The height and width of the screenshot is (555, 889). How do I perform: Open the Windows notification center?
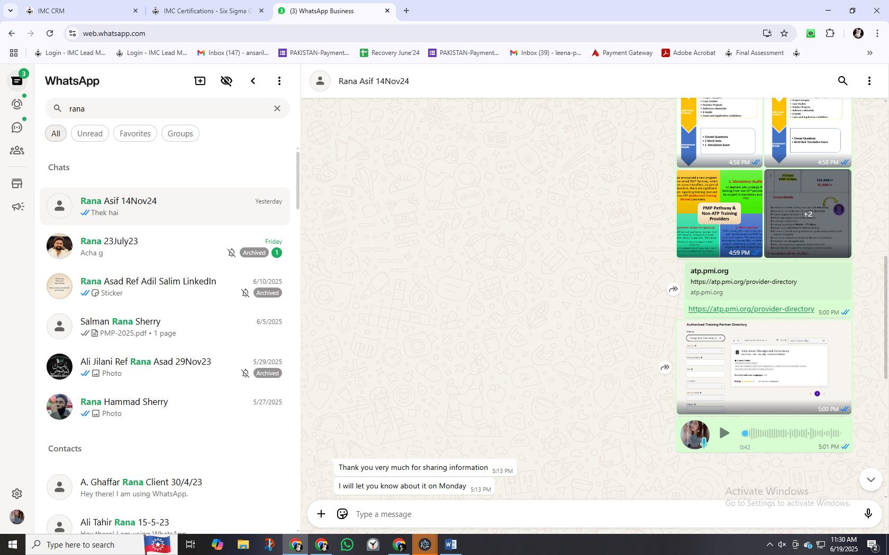(x=873, y=544)
